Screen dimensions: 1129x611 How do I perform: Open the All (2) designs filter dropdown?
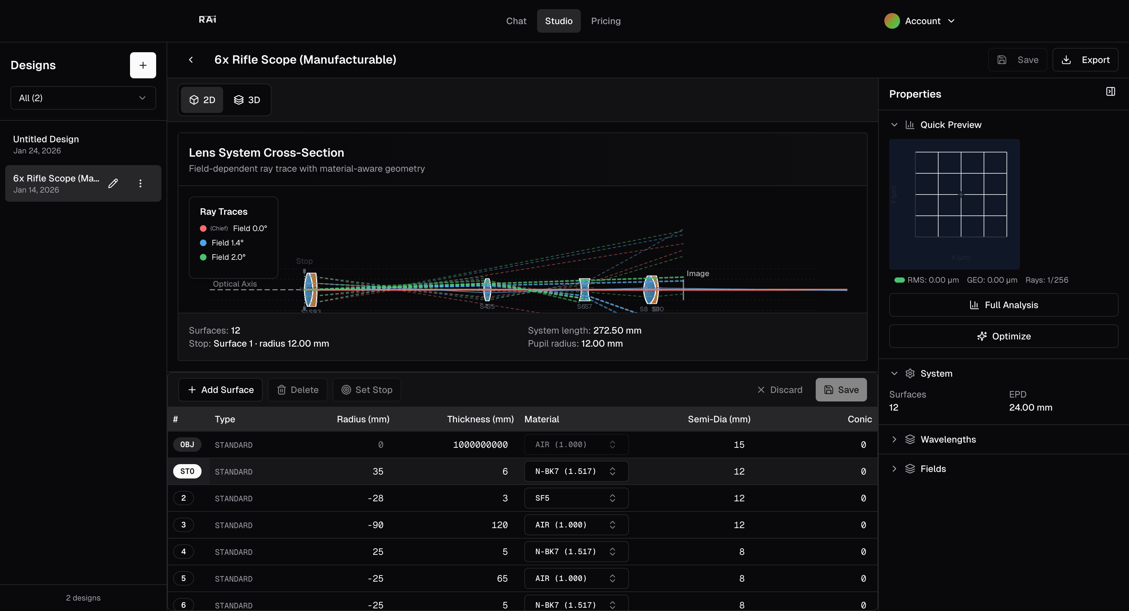(83, 98)
